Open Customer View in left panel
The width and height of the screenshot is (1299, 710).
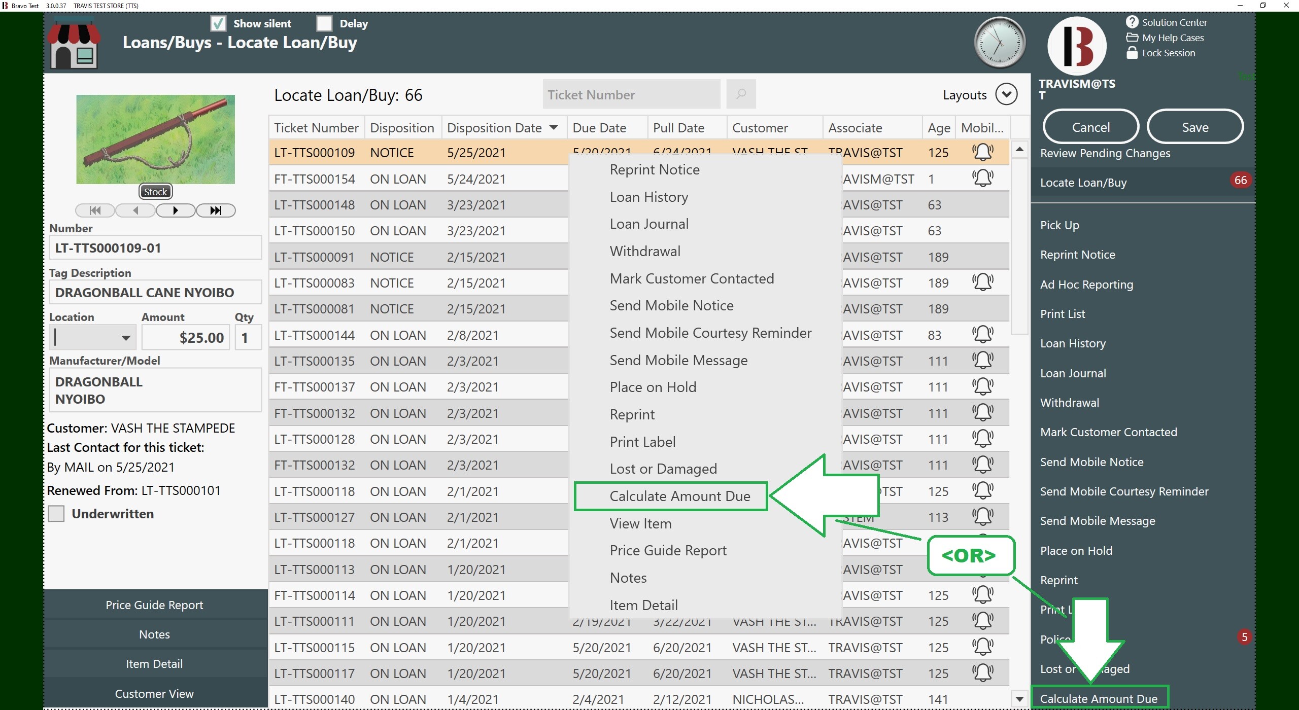pos(154,693)
